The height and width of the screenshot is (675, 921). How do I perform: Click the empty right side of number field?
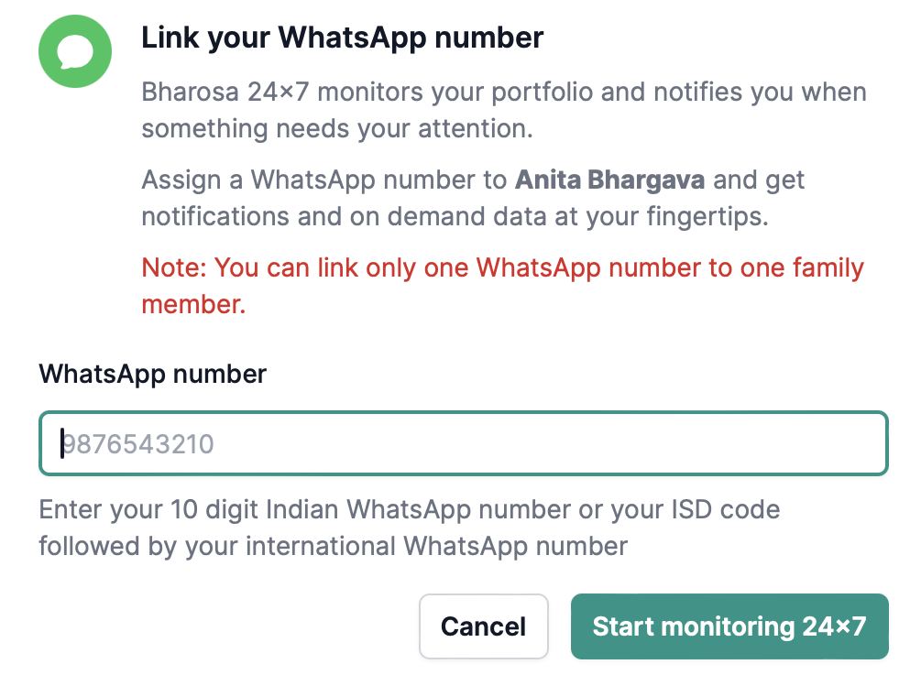click(646, 443)
